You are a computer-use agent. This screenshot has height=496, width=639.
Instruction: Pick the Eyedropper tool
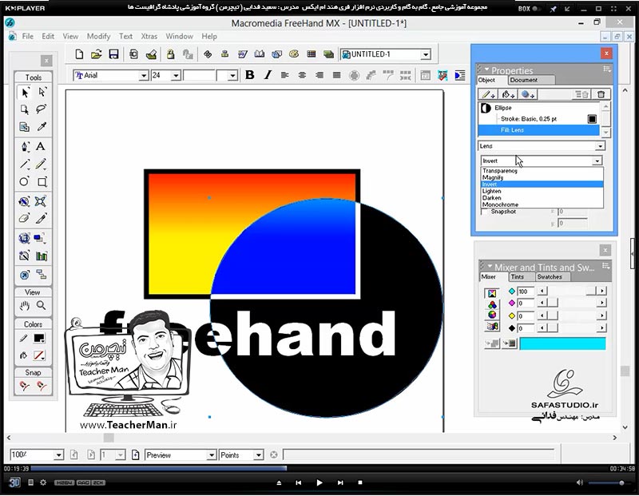pos(42,127)
